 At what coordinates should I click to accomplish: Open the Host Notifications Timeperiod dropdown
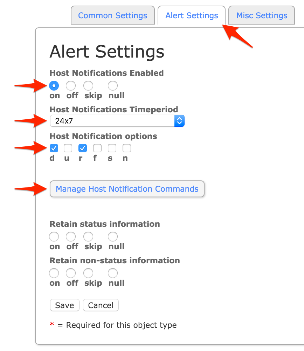pos(117,121)
